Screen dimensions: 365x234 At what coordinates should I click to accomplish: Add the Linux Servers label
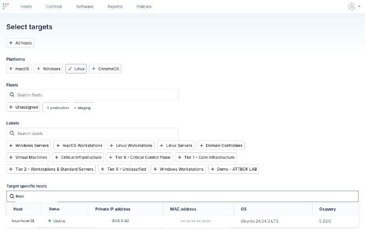[x=176, y=146]
